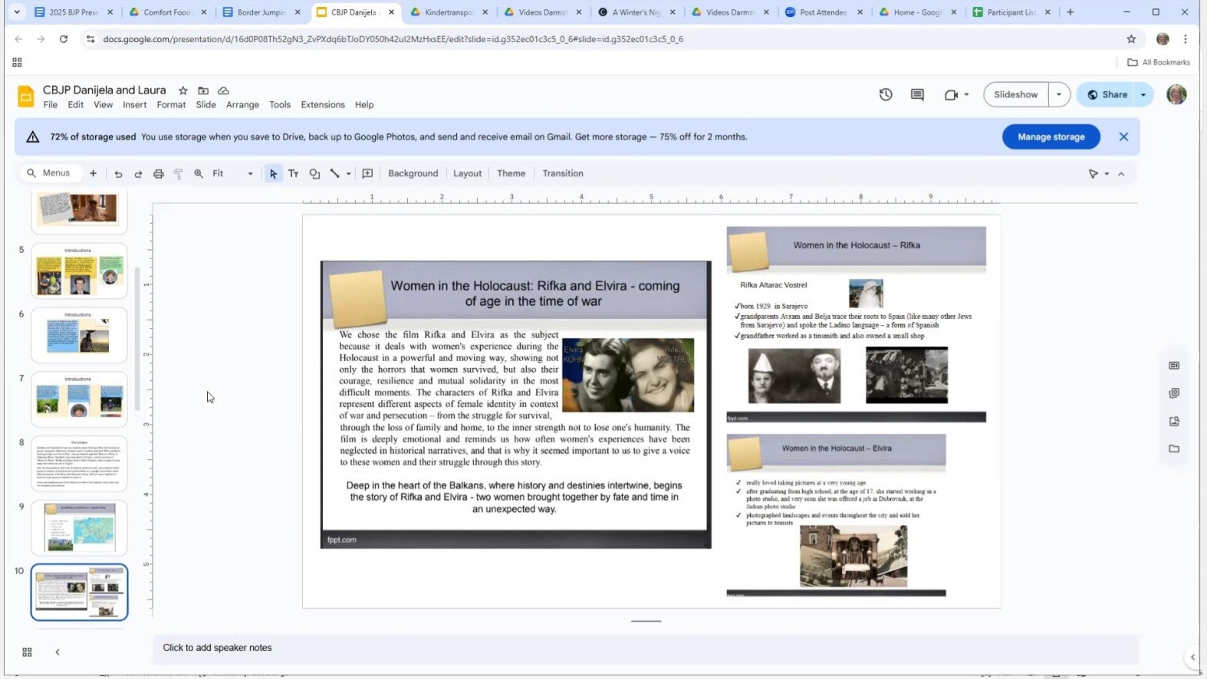Hide the menus with the up chevron
The width and height of the screenshot is (1207, 680).
point(1121,174)
